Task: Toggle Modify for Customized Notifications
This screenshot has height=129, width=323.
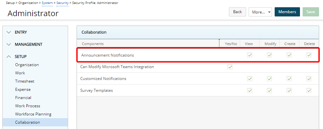Action: [269, 79]
